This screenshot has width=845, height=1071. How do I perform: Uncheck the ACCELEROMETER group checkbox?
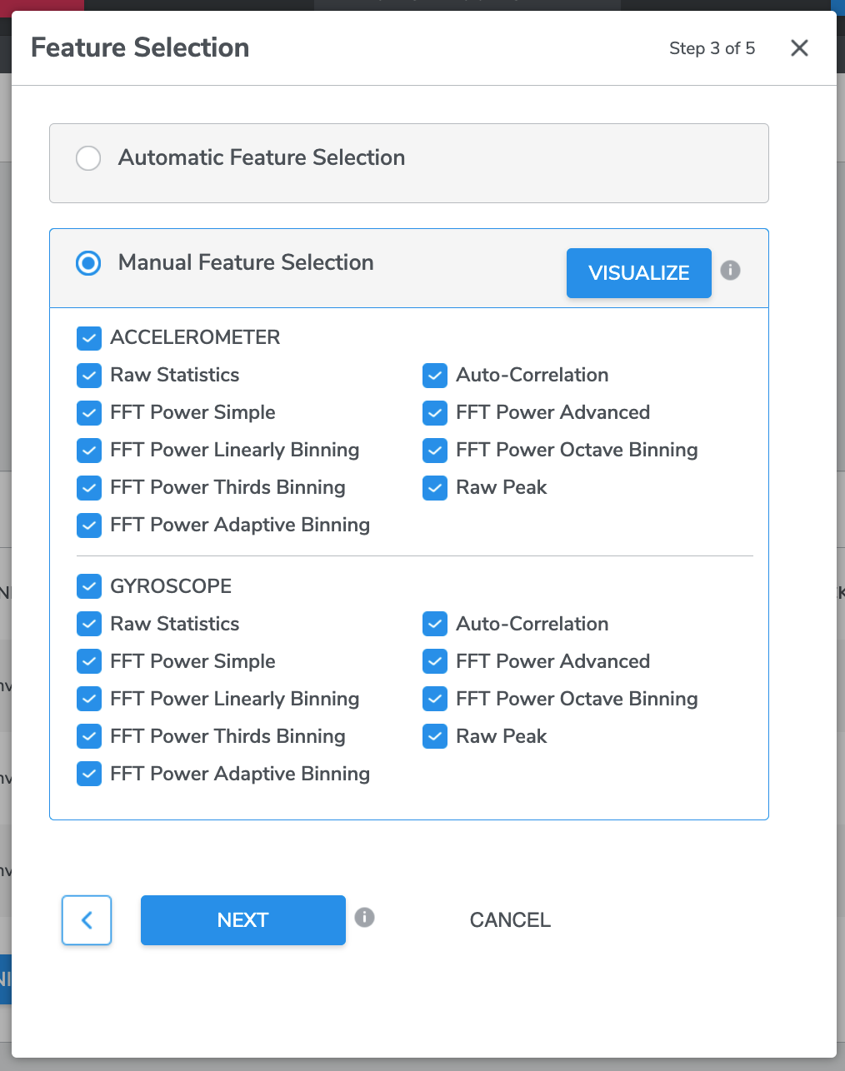pos(89,338)
